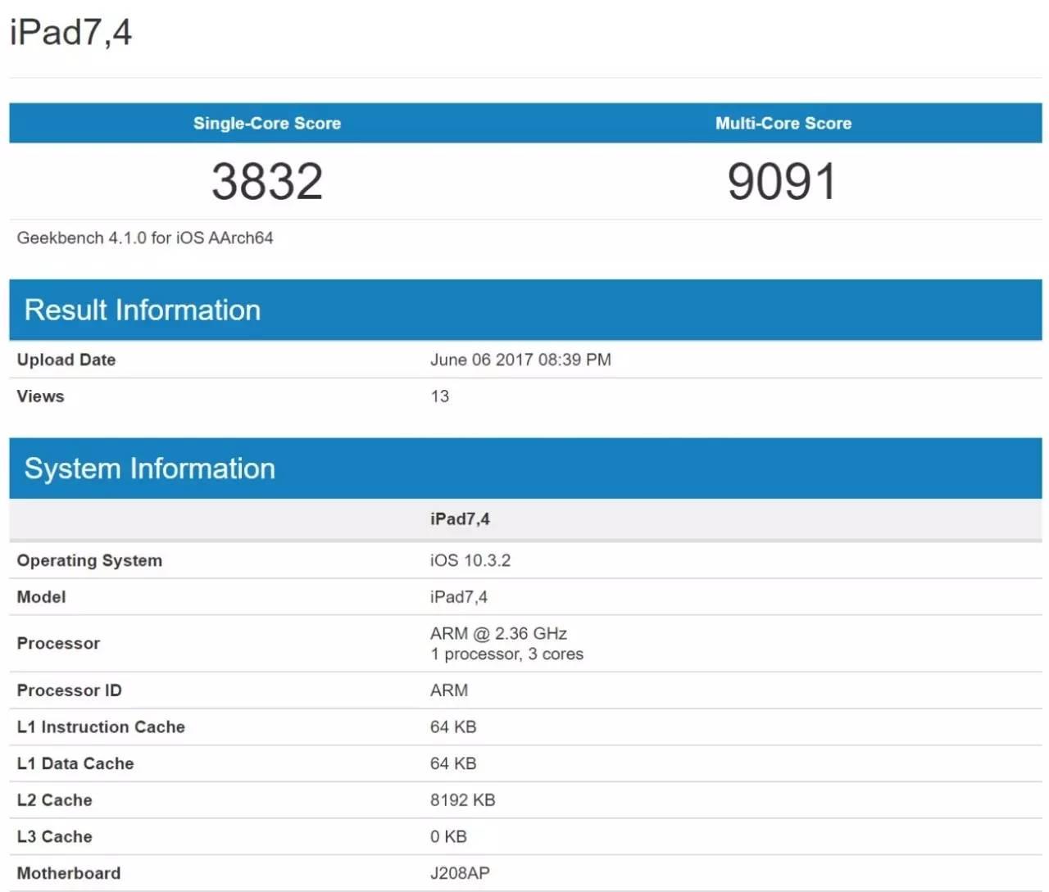Viewport: 1049px width, 892px height.
Task: Select the Processor ID value ARM
Action: (449, 691)
